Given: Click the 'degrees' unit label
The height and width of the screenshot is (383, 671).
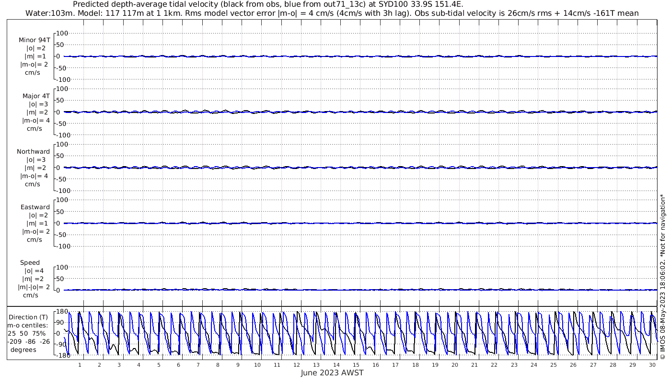Looking at the screenshot, I should pyautogui.click(x=24, y=349).
